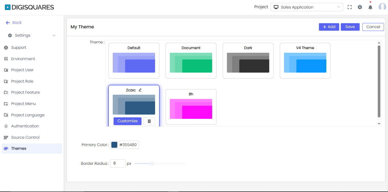
Task: Click the Authentication fingerprint icon
Action: click(x=6, y=126)
